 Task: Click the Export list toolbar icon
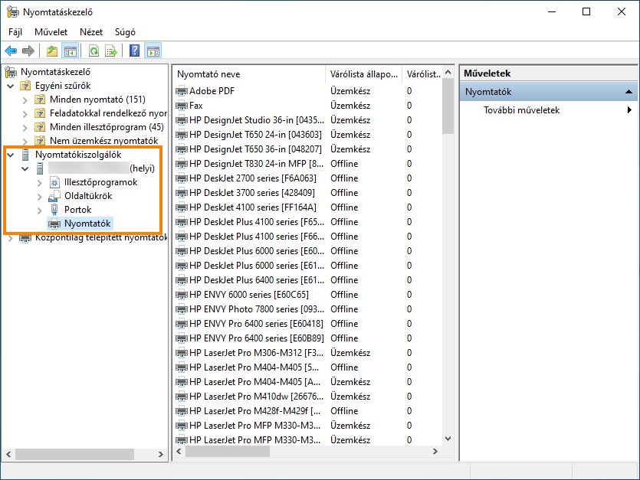tap(111, 51)
